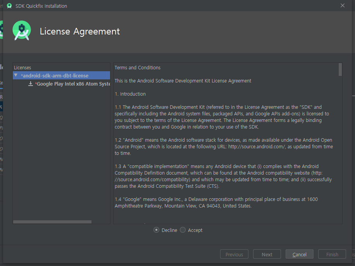Click the 'Android Compatibility Test Suite (CTS)' line

coord(167,186)
